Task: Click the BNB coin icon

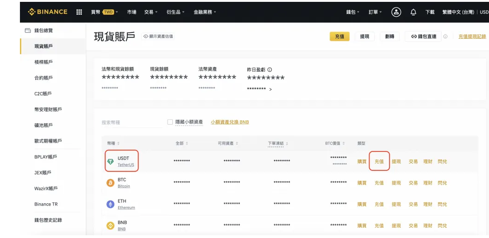Action: [x=110, y=225]
